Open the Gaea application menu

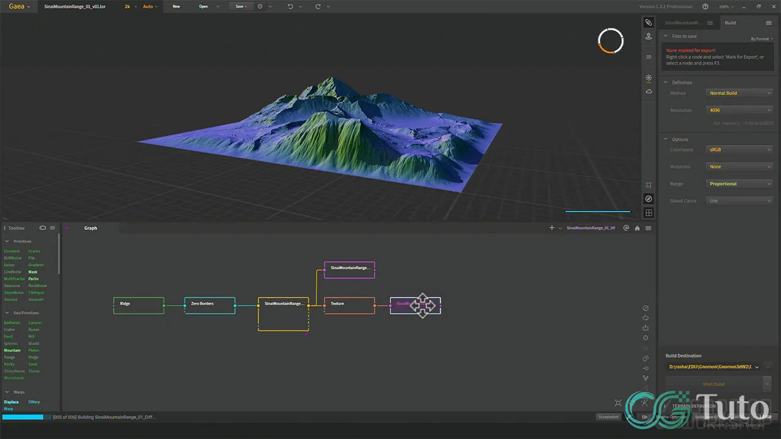(16, 6)
